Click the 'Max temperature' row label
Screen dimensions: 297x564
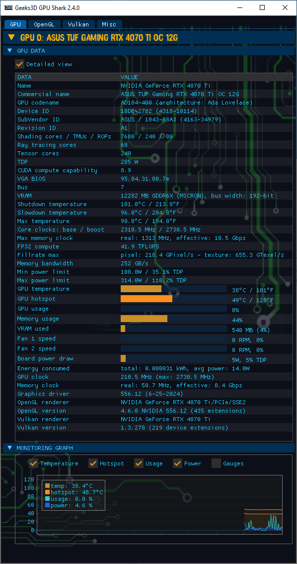click(43, 221)
